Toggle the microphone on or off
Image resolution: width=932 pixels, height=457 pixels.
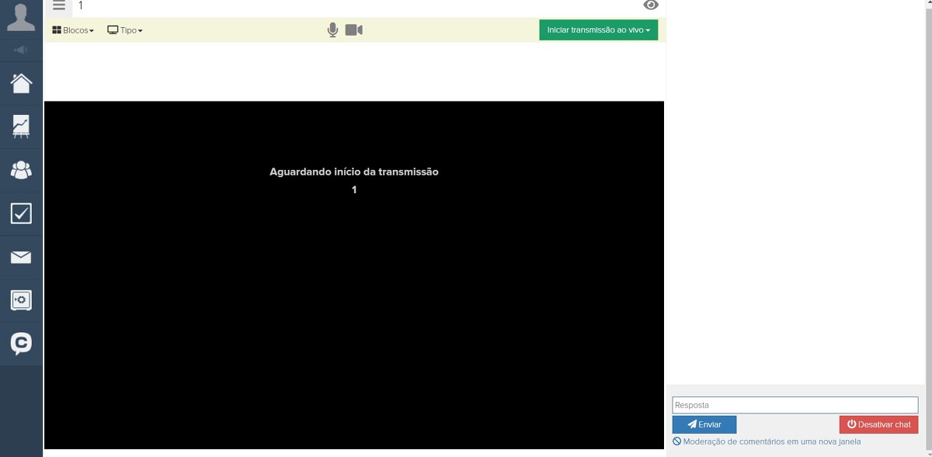pos(332,30)
